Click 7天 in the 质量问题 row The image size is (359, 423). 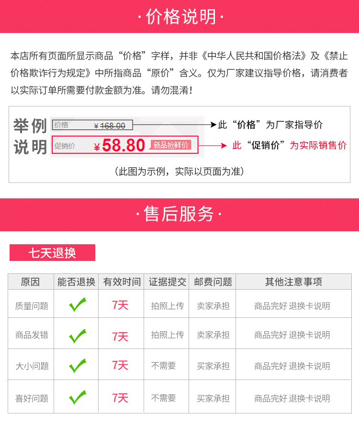tap(120, 305)
